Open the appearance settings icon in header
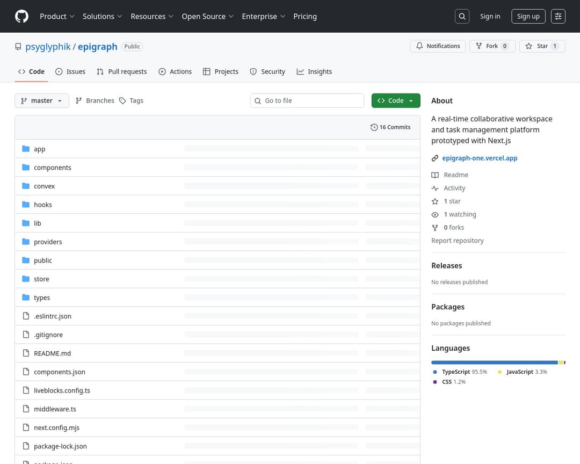Image resolution: width=580 pixels, height=464 pixels. click(558, 16)
